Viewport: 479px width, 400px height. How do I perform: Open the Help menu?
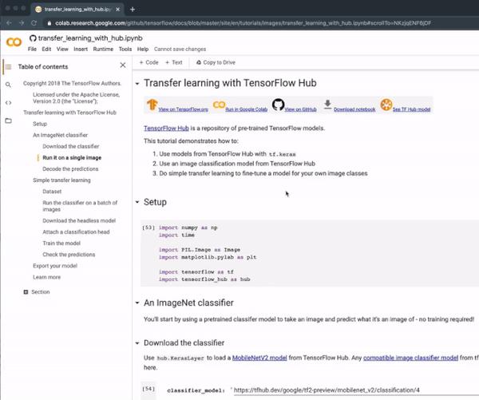[143, 50]
